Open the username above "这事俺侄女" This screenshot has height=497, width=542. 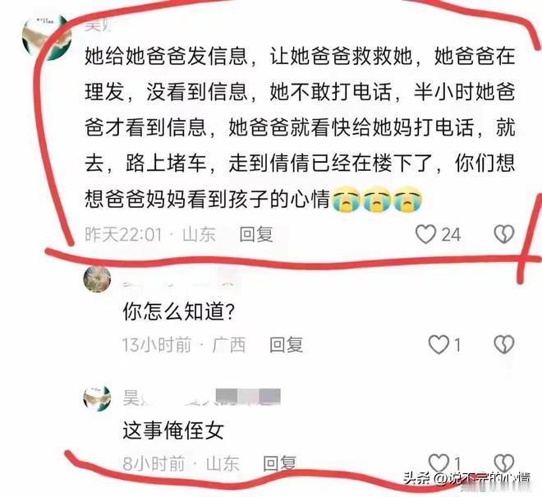pyautogui.click(x=201, y=397)
